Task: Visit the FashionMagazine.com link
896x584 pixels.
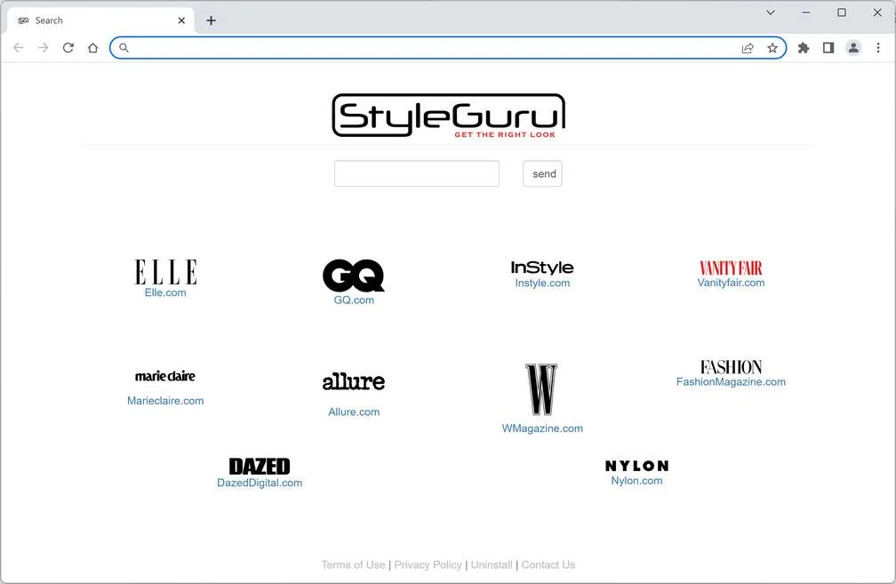Action: tap(731, 381)
